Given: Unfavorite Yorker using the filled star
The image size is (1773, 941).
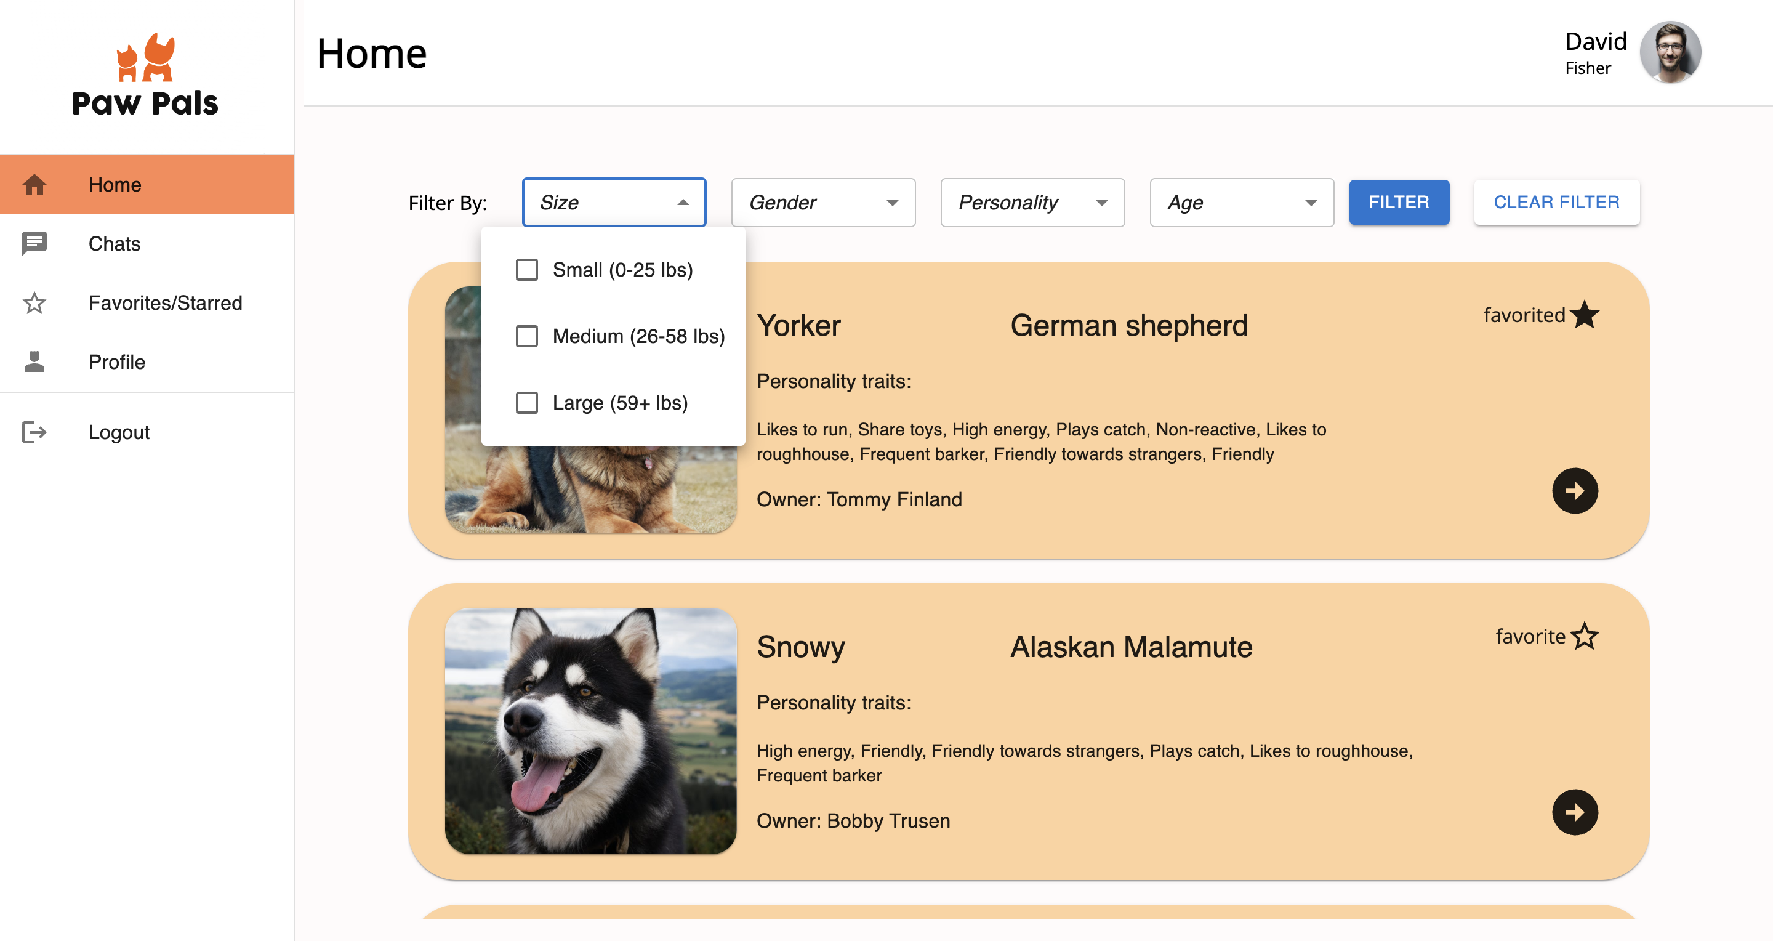Looking at the screenshot, I should [1585, 315].
